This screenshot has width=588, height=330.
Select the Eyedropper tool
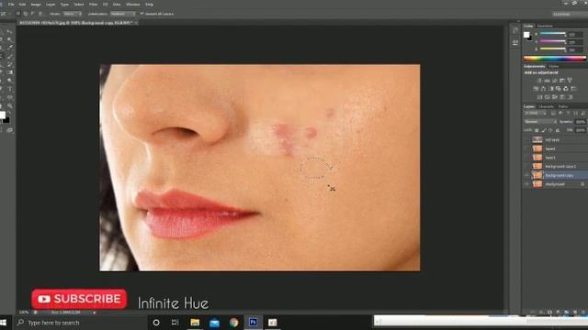10,48
